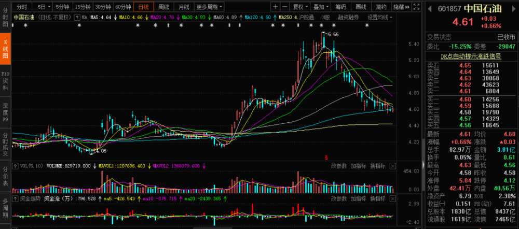519x229 pixels.
Task: Close the 资金流 indicator panel
Action: tap(392, 198)
